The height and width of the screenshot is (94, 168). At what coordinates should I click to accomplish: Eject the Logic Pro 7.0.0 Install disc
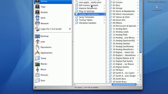click(x=70, y=29)
